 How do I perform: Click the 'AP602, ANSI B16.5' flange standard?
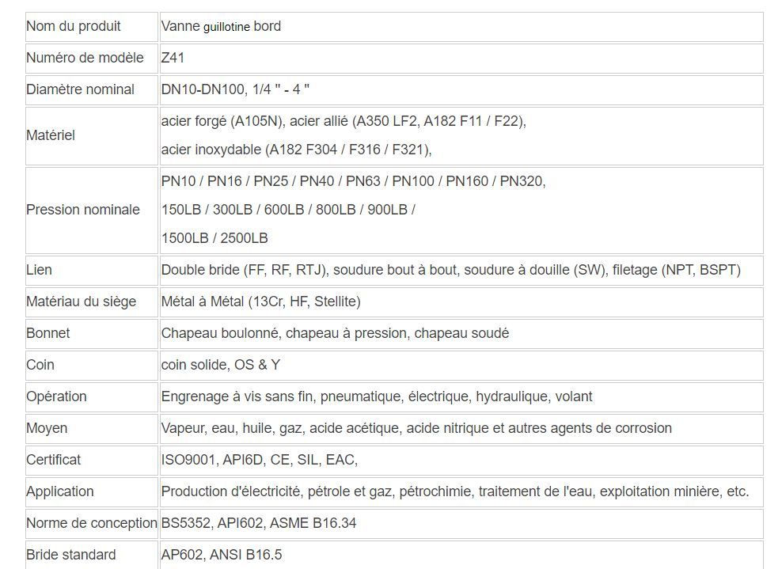222,555
